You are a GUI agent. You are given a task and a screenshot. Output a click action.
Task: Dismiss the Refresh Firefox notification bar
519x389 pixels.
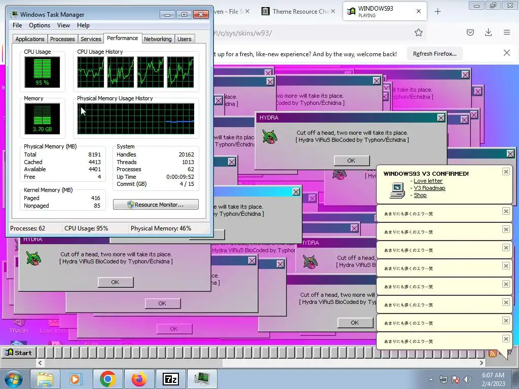pos(507,53)
